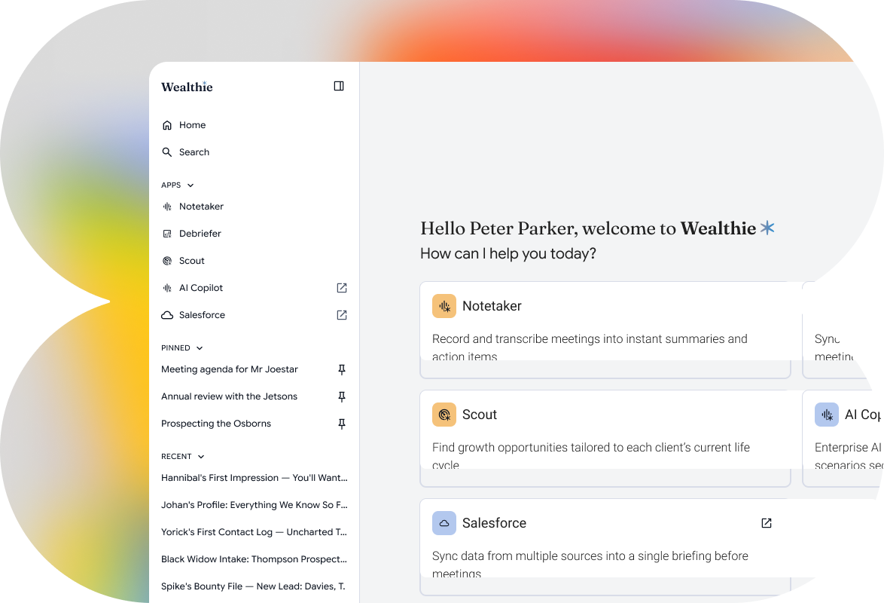Collapse the RECENT section chevron
Image resolution: width=884 pixels, height=603 pixels.
[201, 456]
